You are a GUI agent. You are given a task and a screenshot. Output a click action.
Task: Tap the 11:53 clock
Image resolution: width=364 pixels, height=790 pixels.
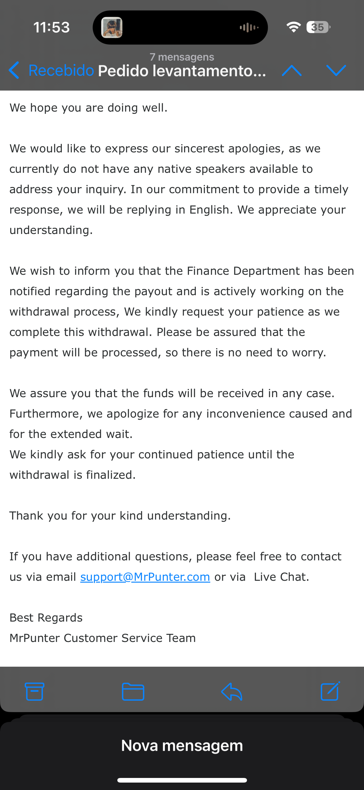click(52, 27)
